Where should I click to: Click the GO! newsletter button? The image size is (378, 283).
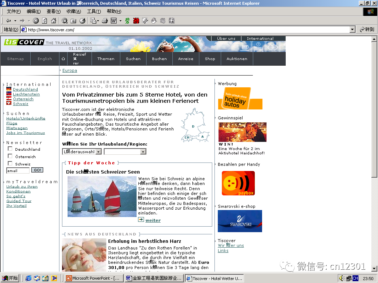click(x=37, y=170)
